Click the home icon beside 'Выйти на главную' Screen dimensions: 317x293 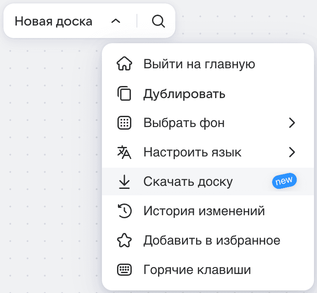(x=124, y=64)
